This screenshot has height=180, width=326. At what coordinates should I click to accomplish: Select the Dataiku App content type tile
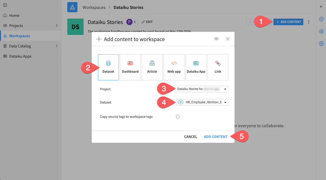(x=196, y=67)
